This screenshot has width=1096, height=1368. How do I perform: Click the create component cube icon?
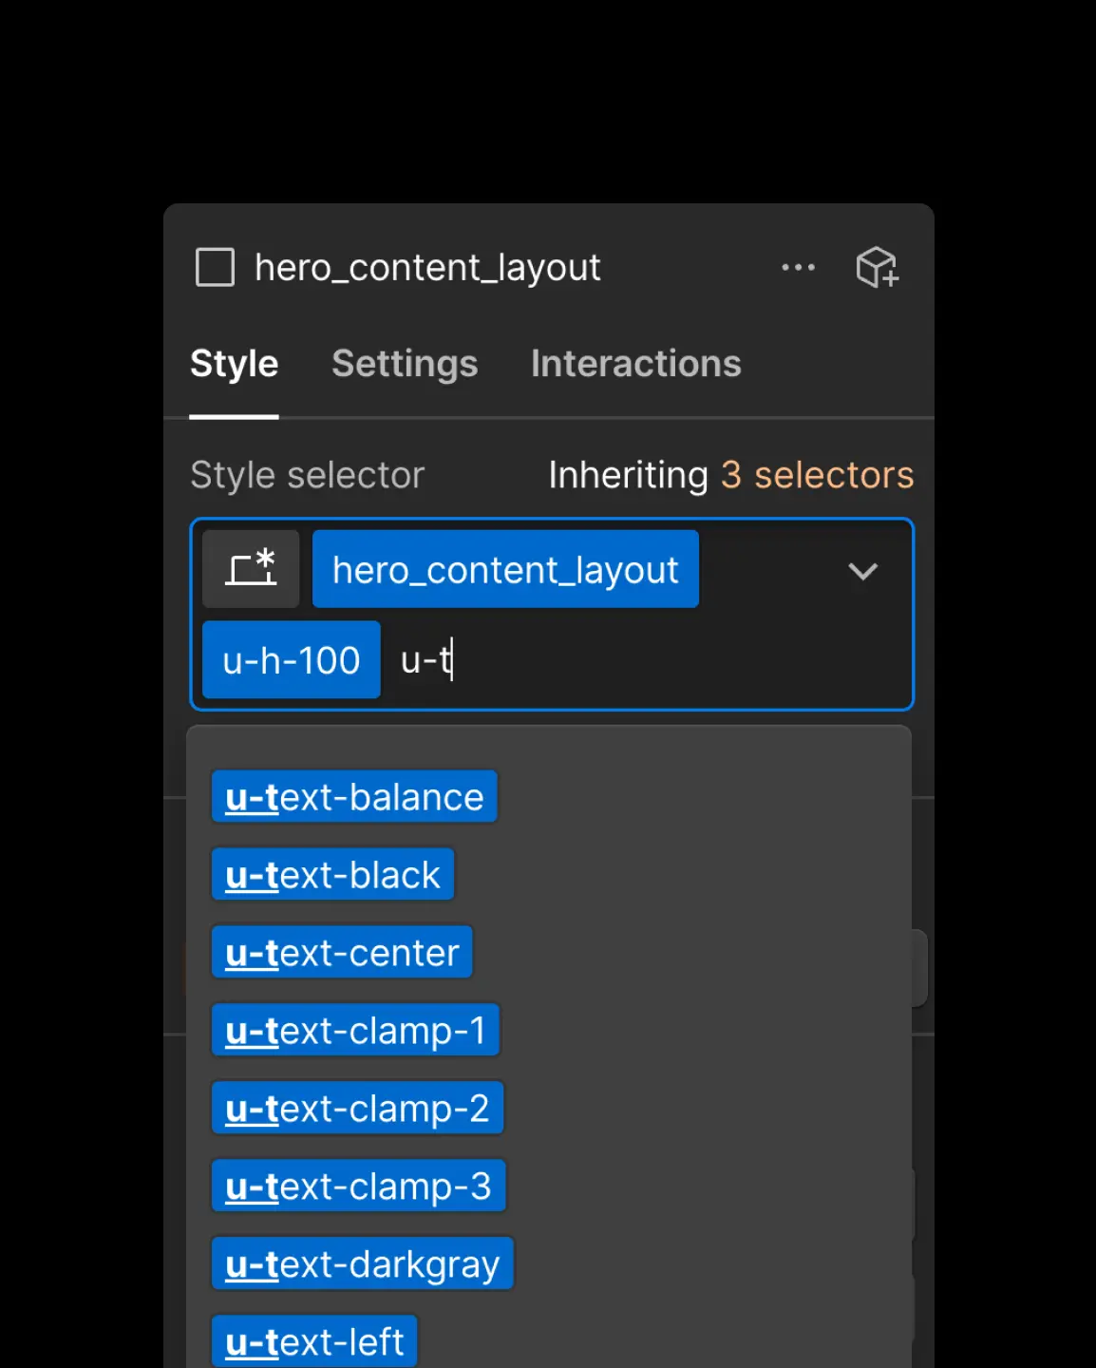point(877,267)
